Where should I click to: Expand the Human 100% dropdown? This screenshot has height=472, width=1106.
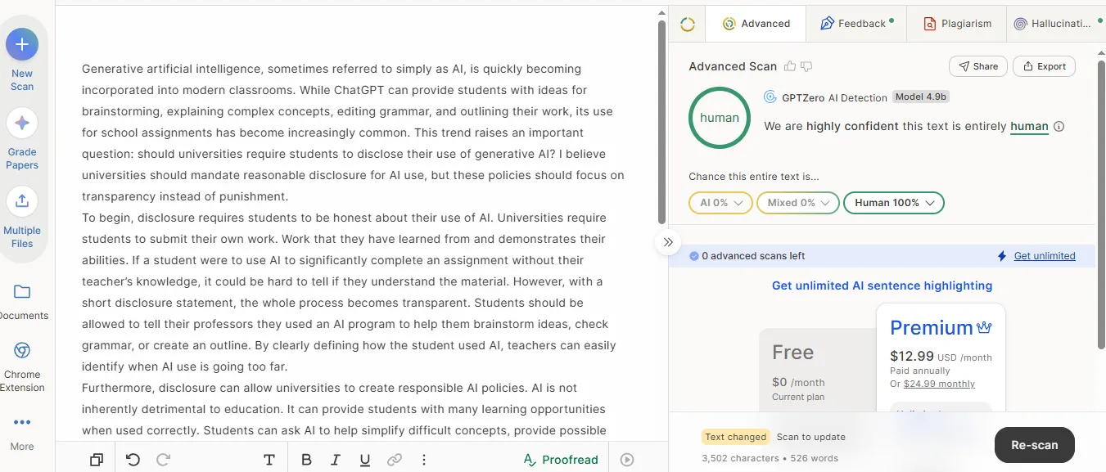tap(894, 202)
